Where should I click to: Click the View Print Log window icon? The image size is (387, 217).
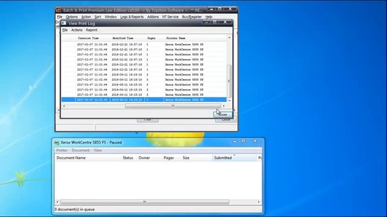pos(63,23)
